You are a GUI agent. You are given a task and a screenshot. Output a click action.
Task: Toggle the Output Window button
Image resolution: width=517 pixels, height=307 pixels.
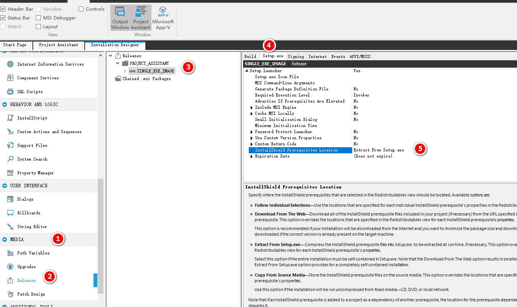point(120,18)
